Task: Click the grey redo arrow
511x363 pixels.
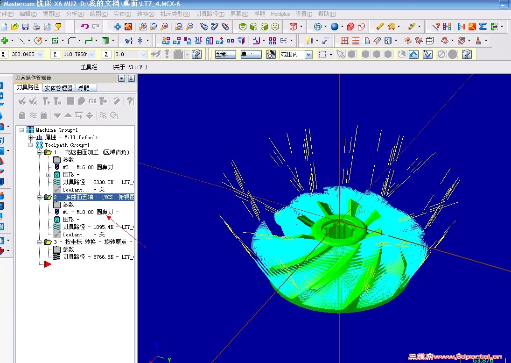Action: 96,27
